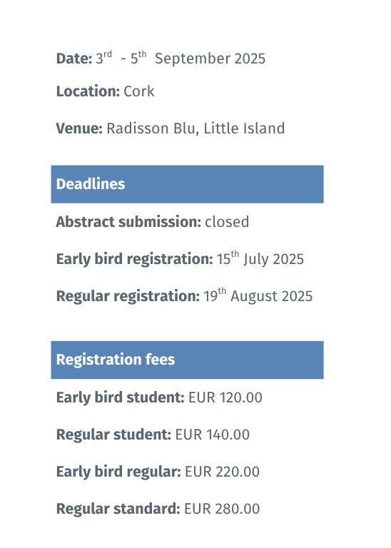Click the EUR 140.00 fee
The height and width of the screenshot is (548, 391).
[x=213, y=435]
